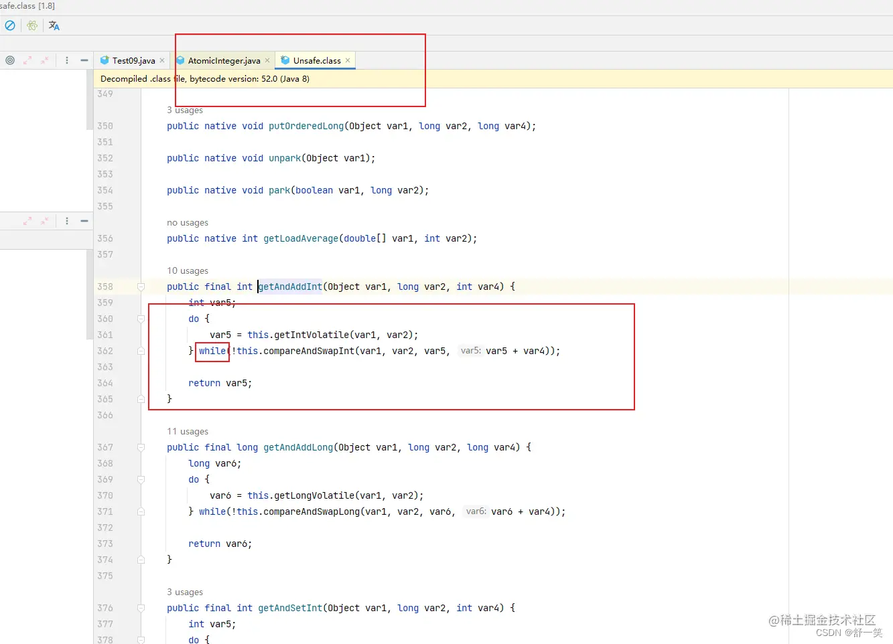
Task: Click the getAndAddInt method name
Action: (290, 287)
